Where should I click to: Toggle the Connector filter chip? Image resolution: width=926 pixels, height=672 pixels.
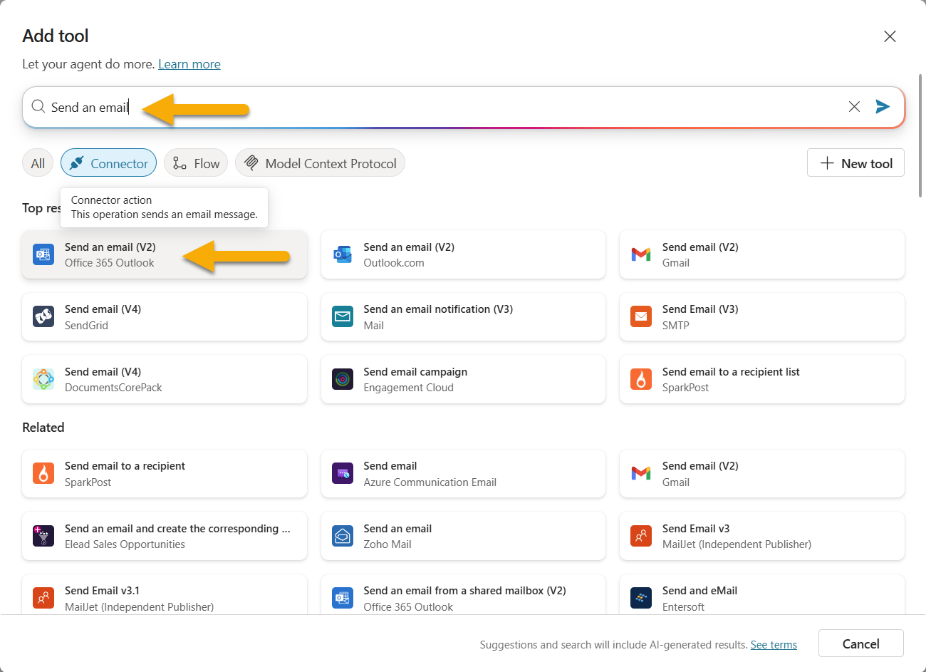[x=108, y=162]
